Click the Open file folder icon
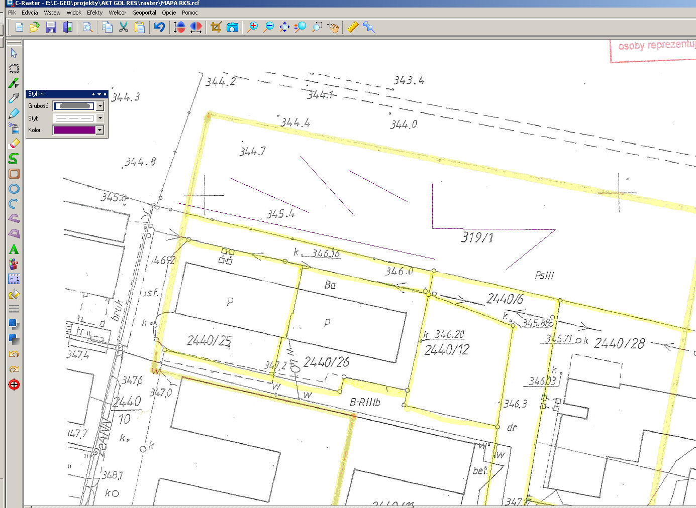This screenshot has height=508, width=696. 34,27
